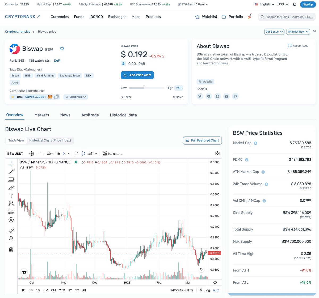This screenshot has height=298, width=319.
Task: Open the Full Featured Chart
Action: coord(202,141)
